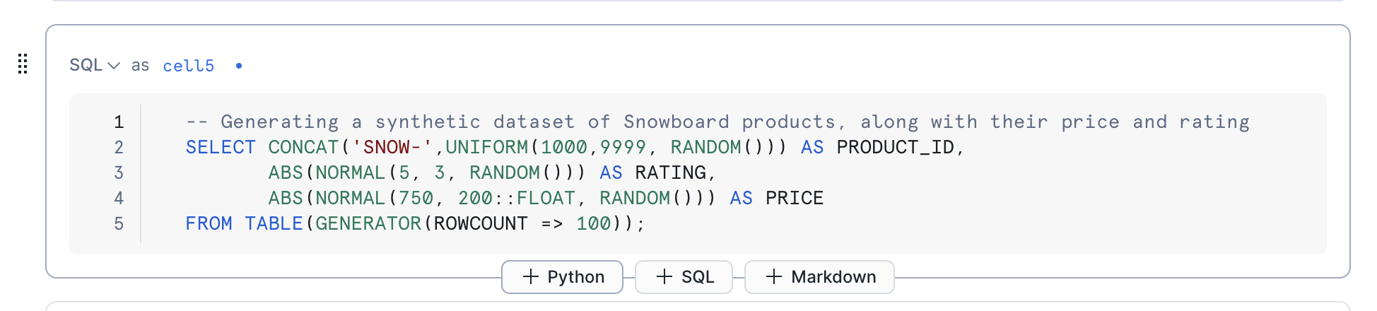Image resolution: width=1377 pixels, height=311 pixels.
Task: Click the GENERATOR function name
Action: 368,224
